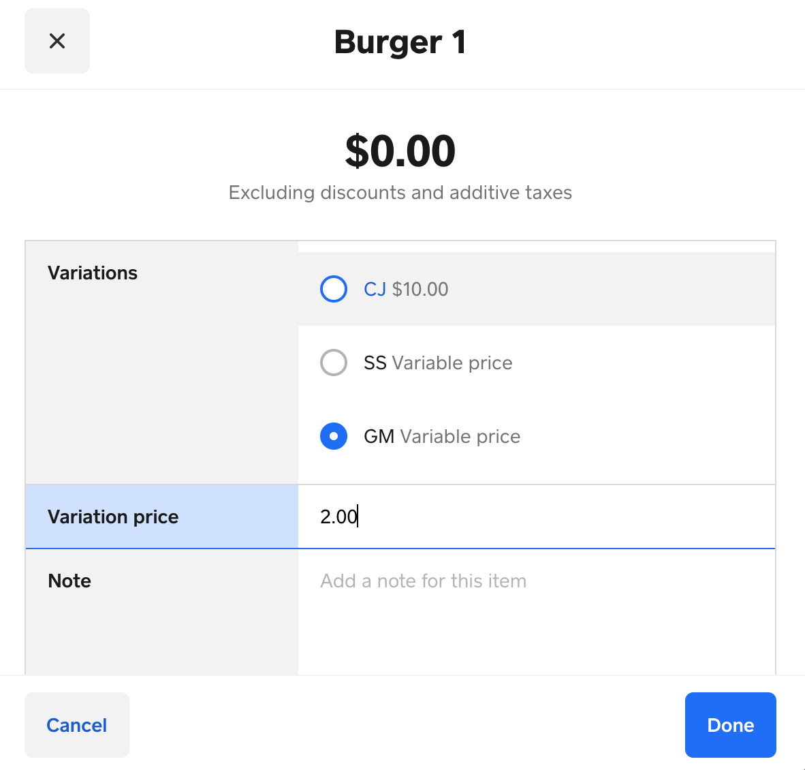Click the Variation price row label

tap(113, 517)
